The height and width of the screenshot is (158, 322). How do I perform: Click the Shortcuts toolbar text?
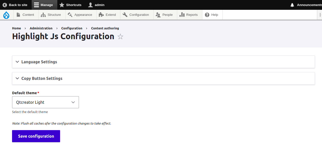pyautogui.click(x=74, y=5)
